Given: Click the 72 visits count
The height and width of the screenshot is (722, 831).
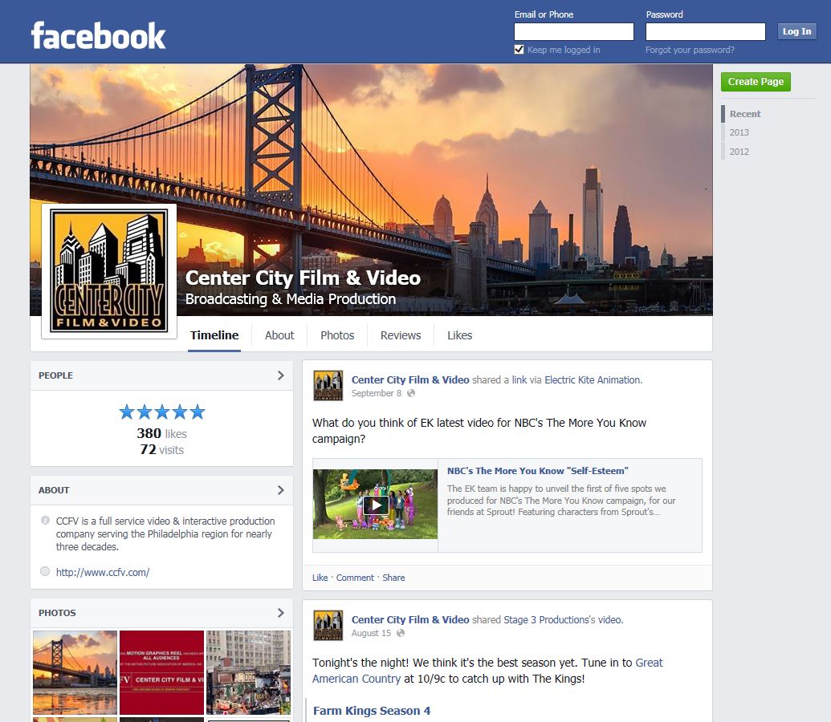Looking at the screenshot, I should (161, 450).
